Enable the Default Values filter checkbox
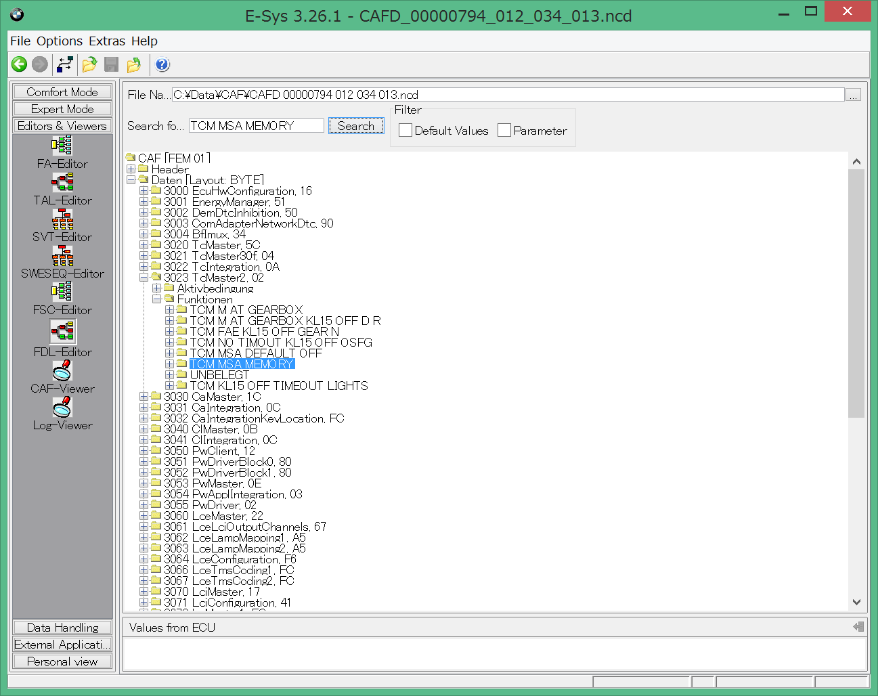878x696 pixels. 405,130
